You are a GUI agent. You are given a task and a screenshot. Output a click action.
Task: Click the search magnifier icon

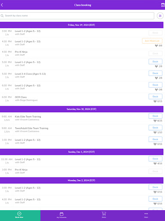(x=2, y=16)
